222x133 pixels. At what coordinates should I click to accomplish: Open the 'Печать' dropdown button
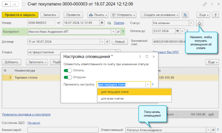98,15
